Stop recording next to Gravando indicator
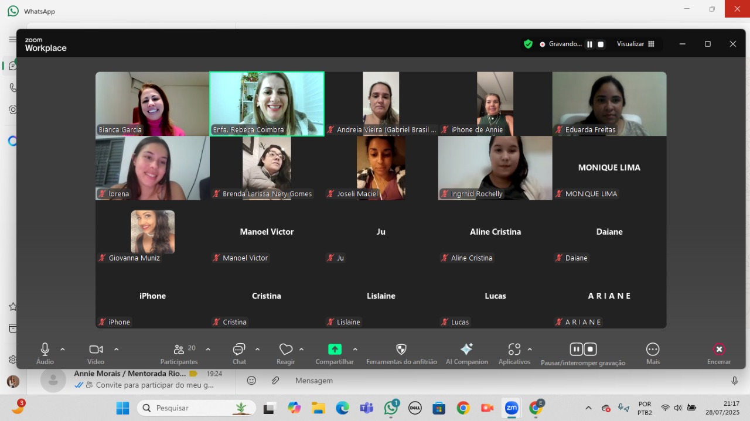750x421 pixels. click(601, 44)
